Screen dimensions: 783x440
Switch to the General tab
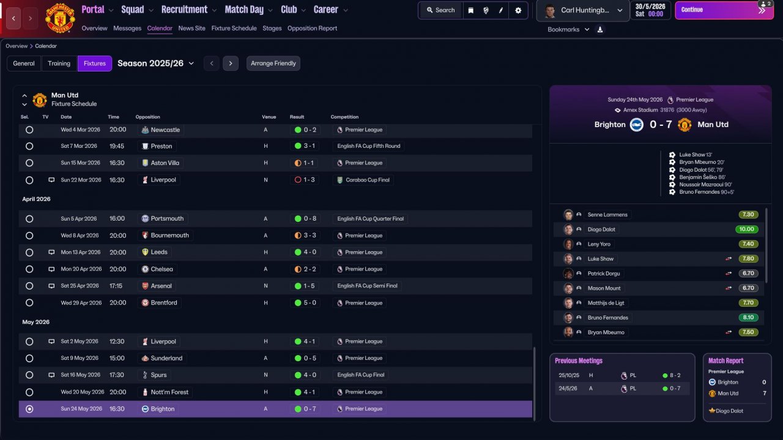pos(24,64)
